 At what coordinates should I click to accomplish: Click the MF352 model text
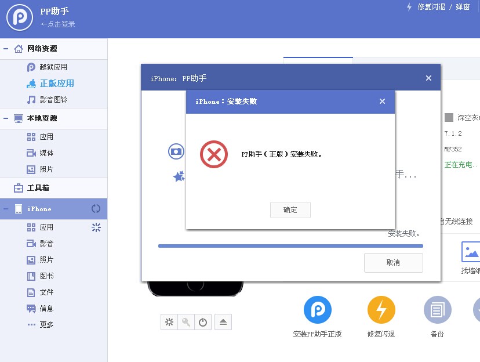click(453, 149)
